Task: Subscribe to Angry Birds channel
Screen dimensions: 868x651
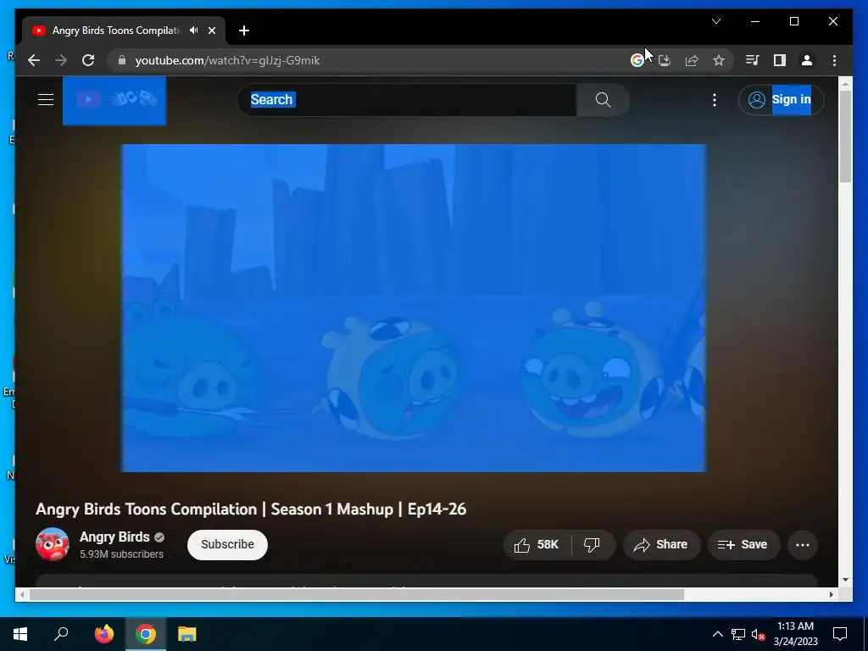Action: [227, 545]
